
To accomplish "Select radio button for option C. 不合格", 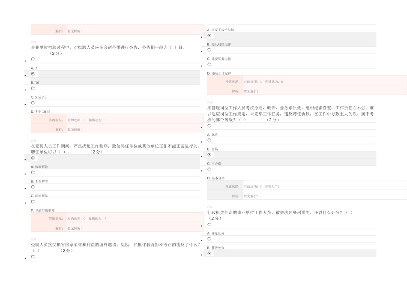I will coord(209,155).
